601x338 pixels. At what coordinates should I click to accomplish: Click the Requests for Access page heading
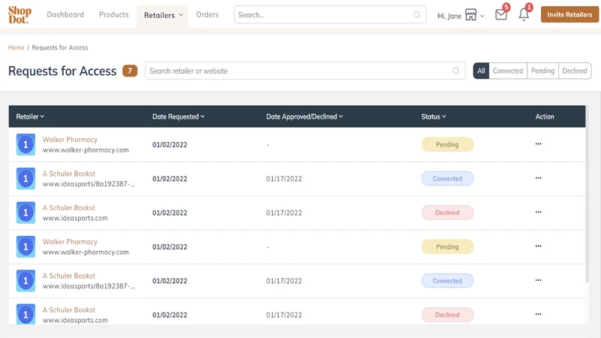(x=62, y=71)
